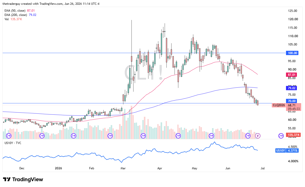Click the 05:45:33 bar countdown timer
Screen dimensions: 305x187
tap(294, 109)
